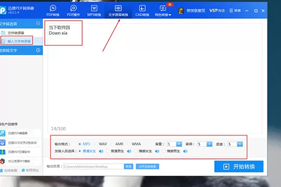The image size is (281, 187).
Task: Select the 情感男生 voice option
Action: tap(171, 151)
